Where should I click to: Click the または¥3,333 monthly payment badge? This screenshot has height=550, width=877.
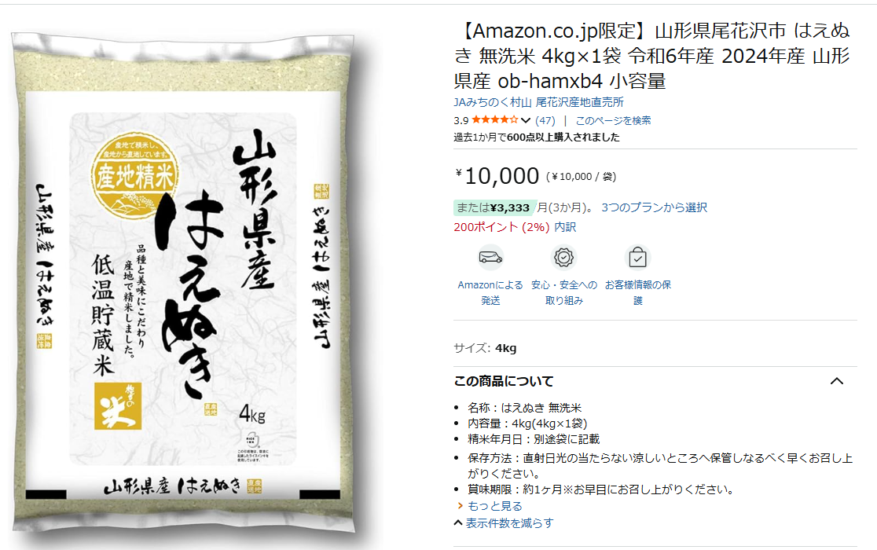[494, 207]
